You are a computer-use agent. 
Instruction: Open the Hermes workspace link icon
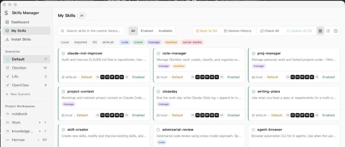(x=7, y=140)
